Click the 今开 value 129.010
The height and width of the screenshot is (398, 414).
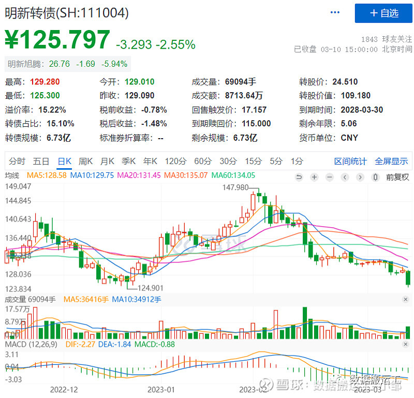tap(139, 82)
